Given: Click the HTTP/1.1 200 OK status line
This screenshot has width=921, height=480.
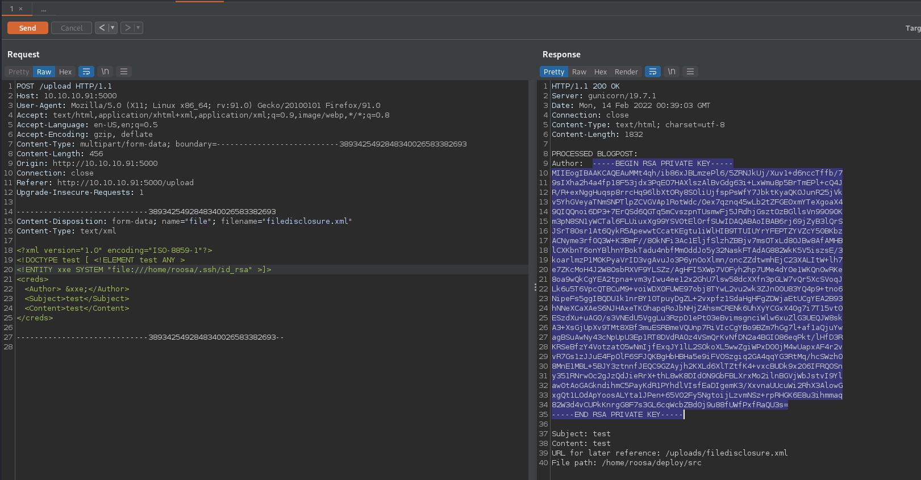Looking at the screenshot, I should point(586,86).
